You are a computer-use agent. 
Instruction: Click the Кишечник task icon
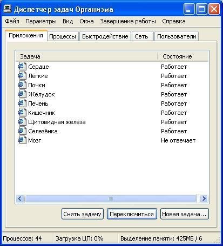coord(22,113)
